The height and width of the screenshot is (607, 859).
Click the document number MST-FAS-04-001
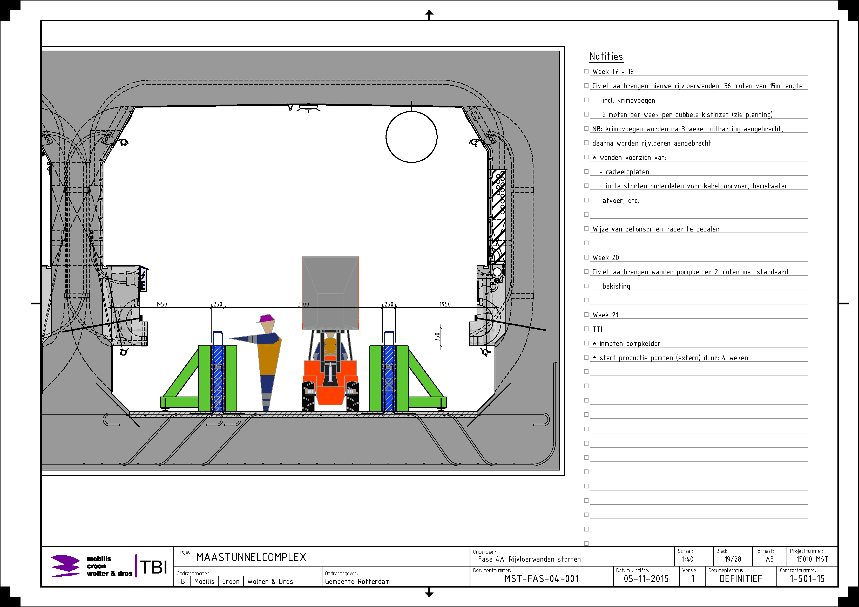tap(541, 579)
